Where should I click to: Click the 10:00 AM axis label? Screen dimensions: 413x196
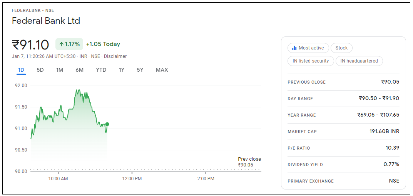[x=58, y=179]
